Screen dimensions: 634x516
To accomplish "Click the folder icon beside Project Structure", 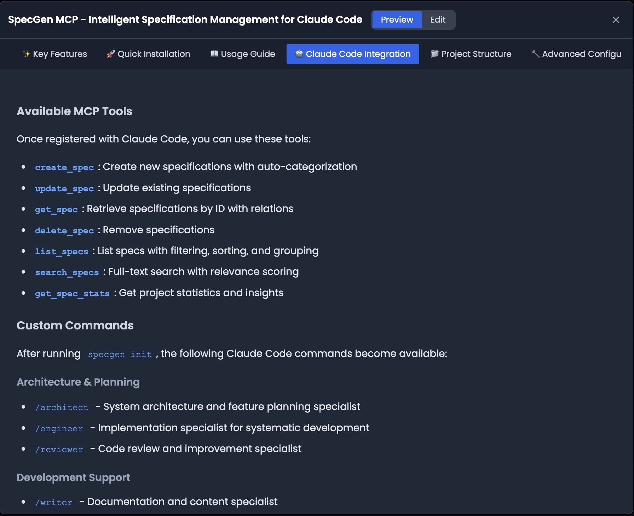I will tap(434, 54).
